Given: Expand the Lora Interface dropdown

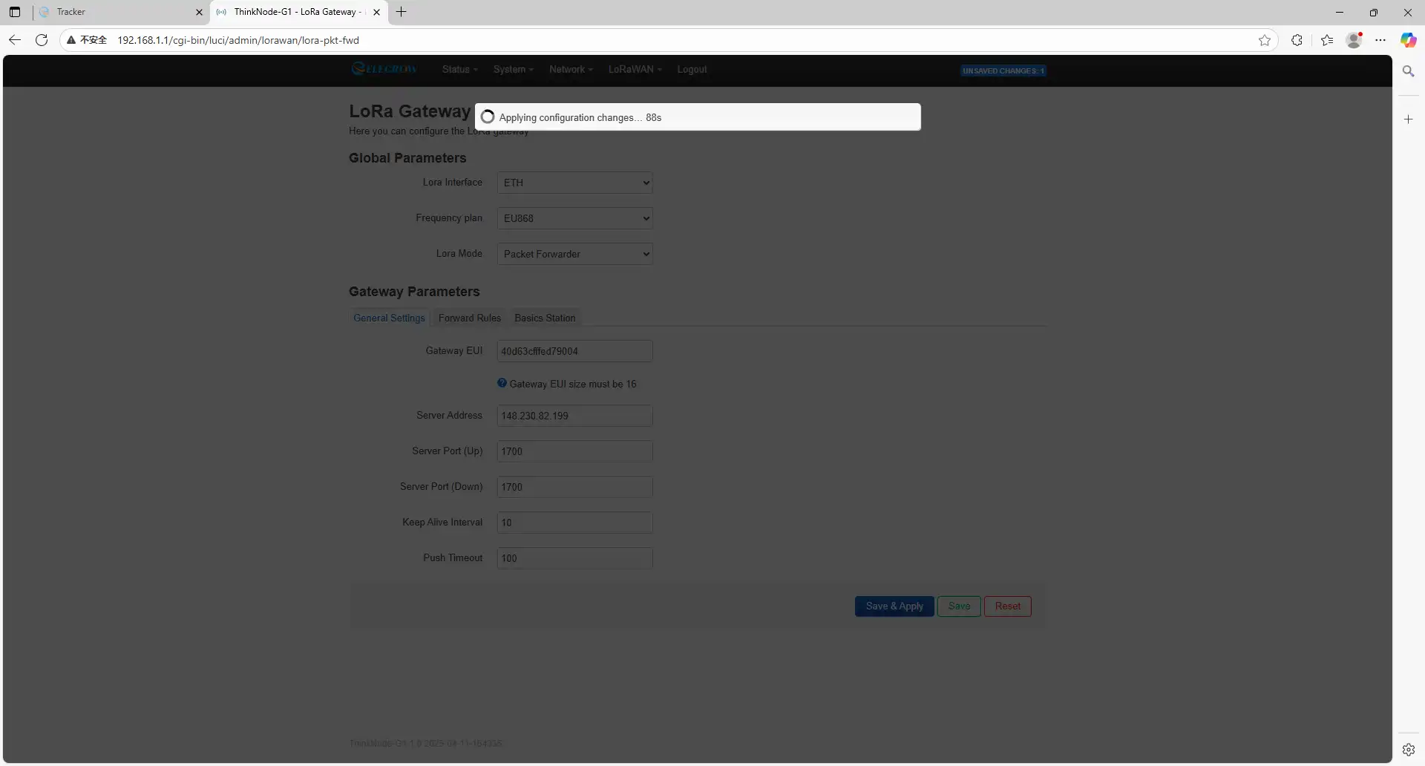Looking at the screenshot, I should (x=574, y=183).
